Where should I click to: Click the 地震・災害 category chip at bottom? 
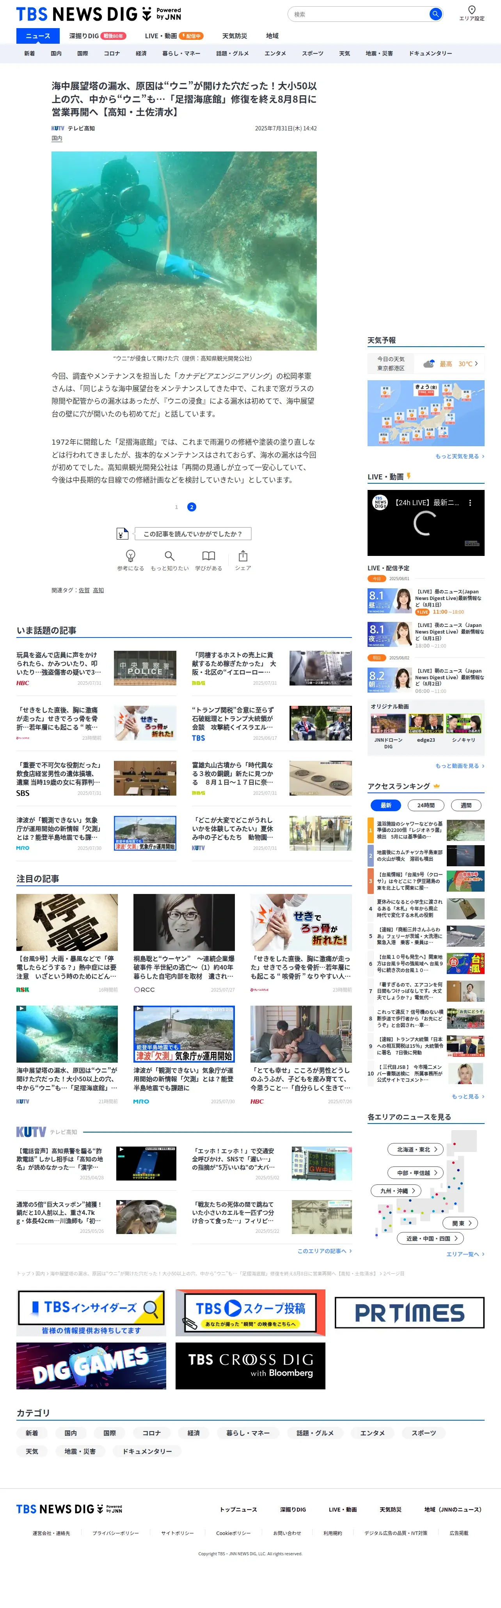[x=80, y=1451]
